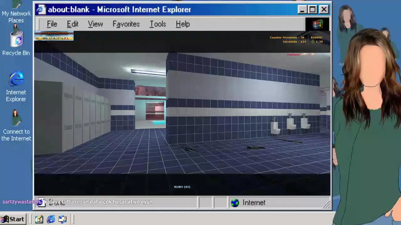Click the chat message about hasar
Image resolution: width=401 pixels, height=225 pixels.
point(98,202)
